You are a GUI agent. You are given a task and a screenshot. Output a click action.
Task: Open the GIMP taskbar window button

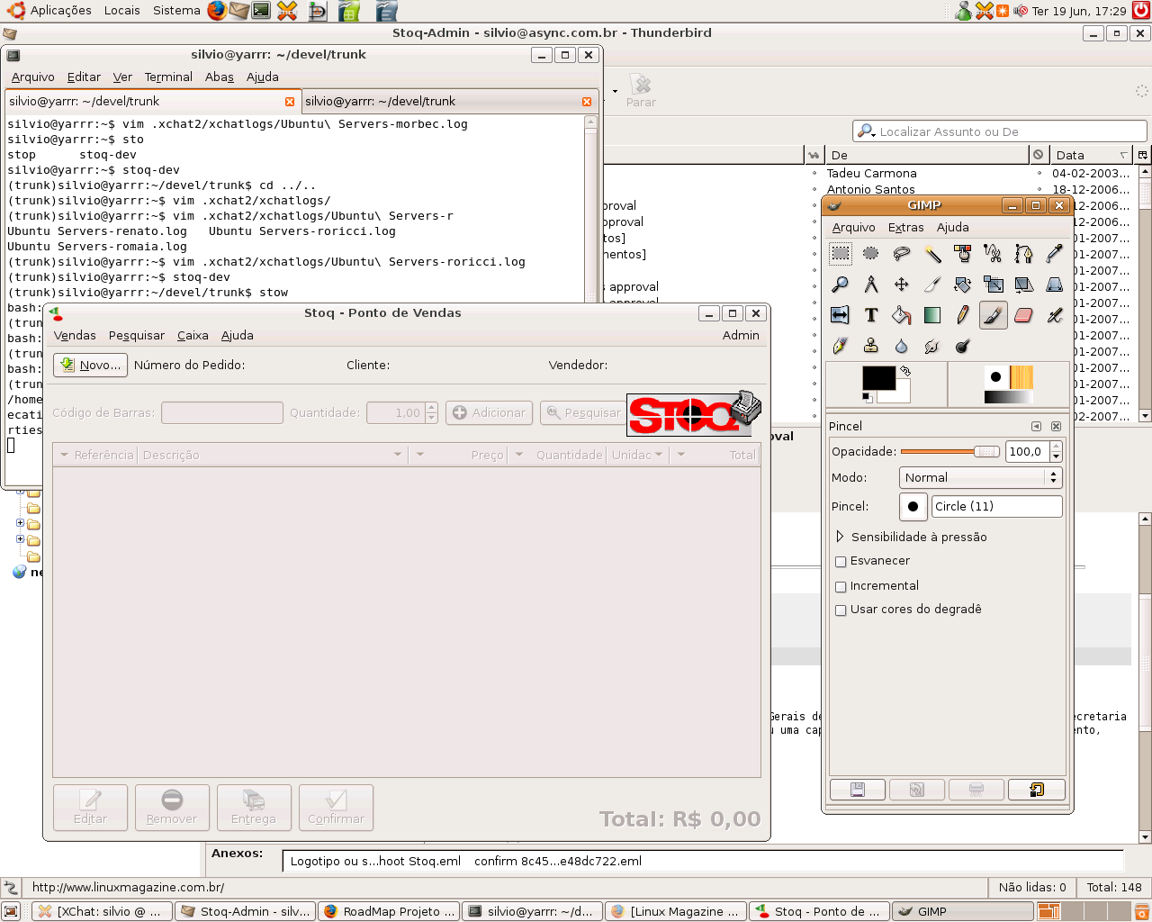(x=963, y=911)
